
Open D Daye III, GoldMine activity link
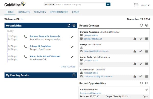point(40,46)
